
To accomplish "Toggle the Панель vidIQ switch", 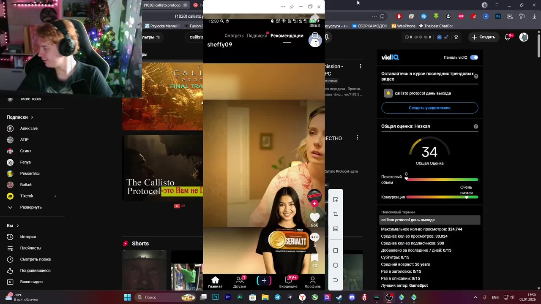I will [474, 57].
